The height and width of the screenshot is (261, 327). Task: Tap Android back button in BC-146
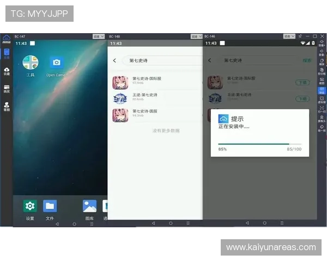(x=247, y=223)
